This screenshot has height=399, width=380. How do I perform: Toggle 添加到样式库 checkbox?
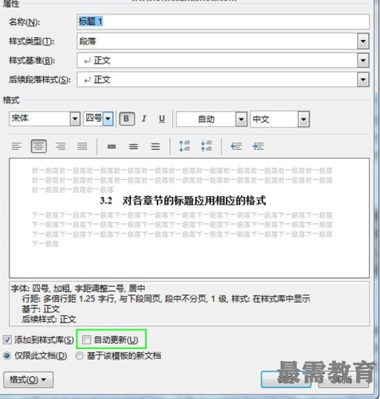(7, 340)
